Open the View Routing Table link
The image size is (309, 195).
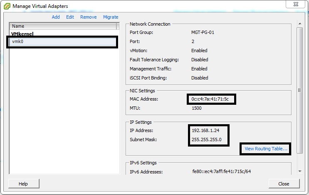click(x=266, y=149)
